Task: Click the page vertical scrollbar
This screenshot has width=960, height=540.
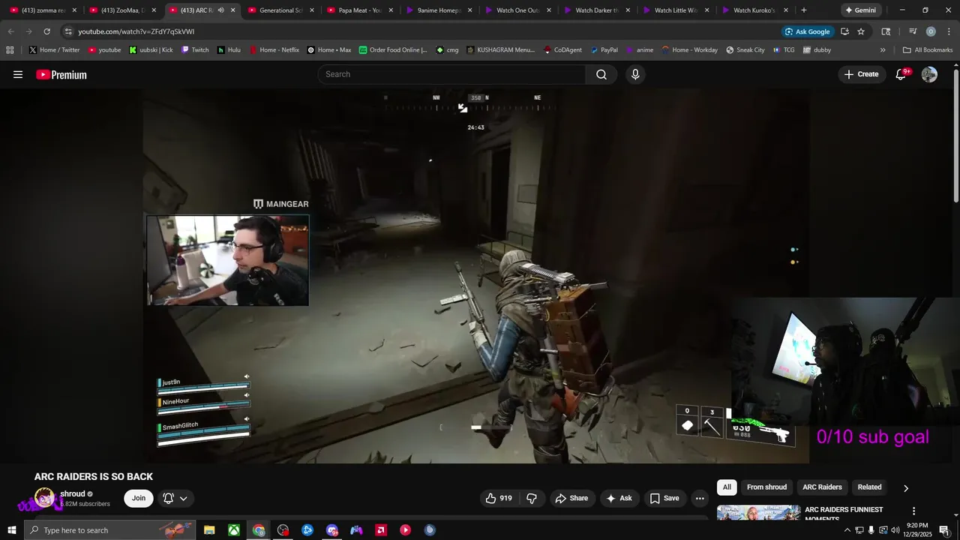Action: click(x=955, y=135)
